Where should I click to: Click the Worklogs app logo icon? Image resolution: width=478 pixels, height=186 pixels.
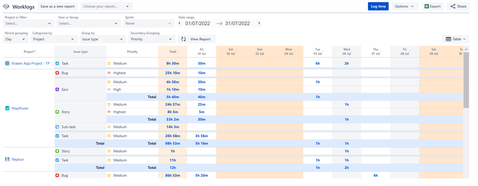tap(6, 6)
